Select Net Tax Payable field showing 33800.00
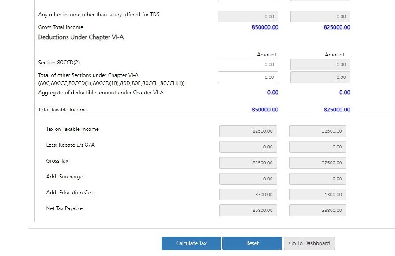The image size is (395, 256). [x=318, y=211]
